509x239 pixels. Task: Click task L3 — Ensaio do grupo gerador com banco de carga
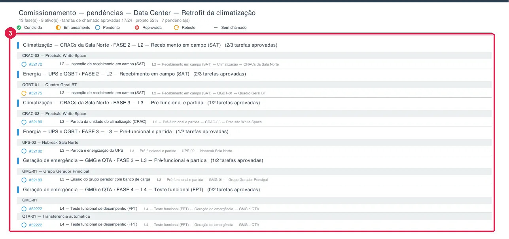[105, 179]
